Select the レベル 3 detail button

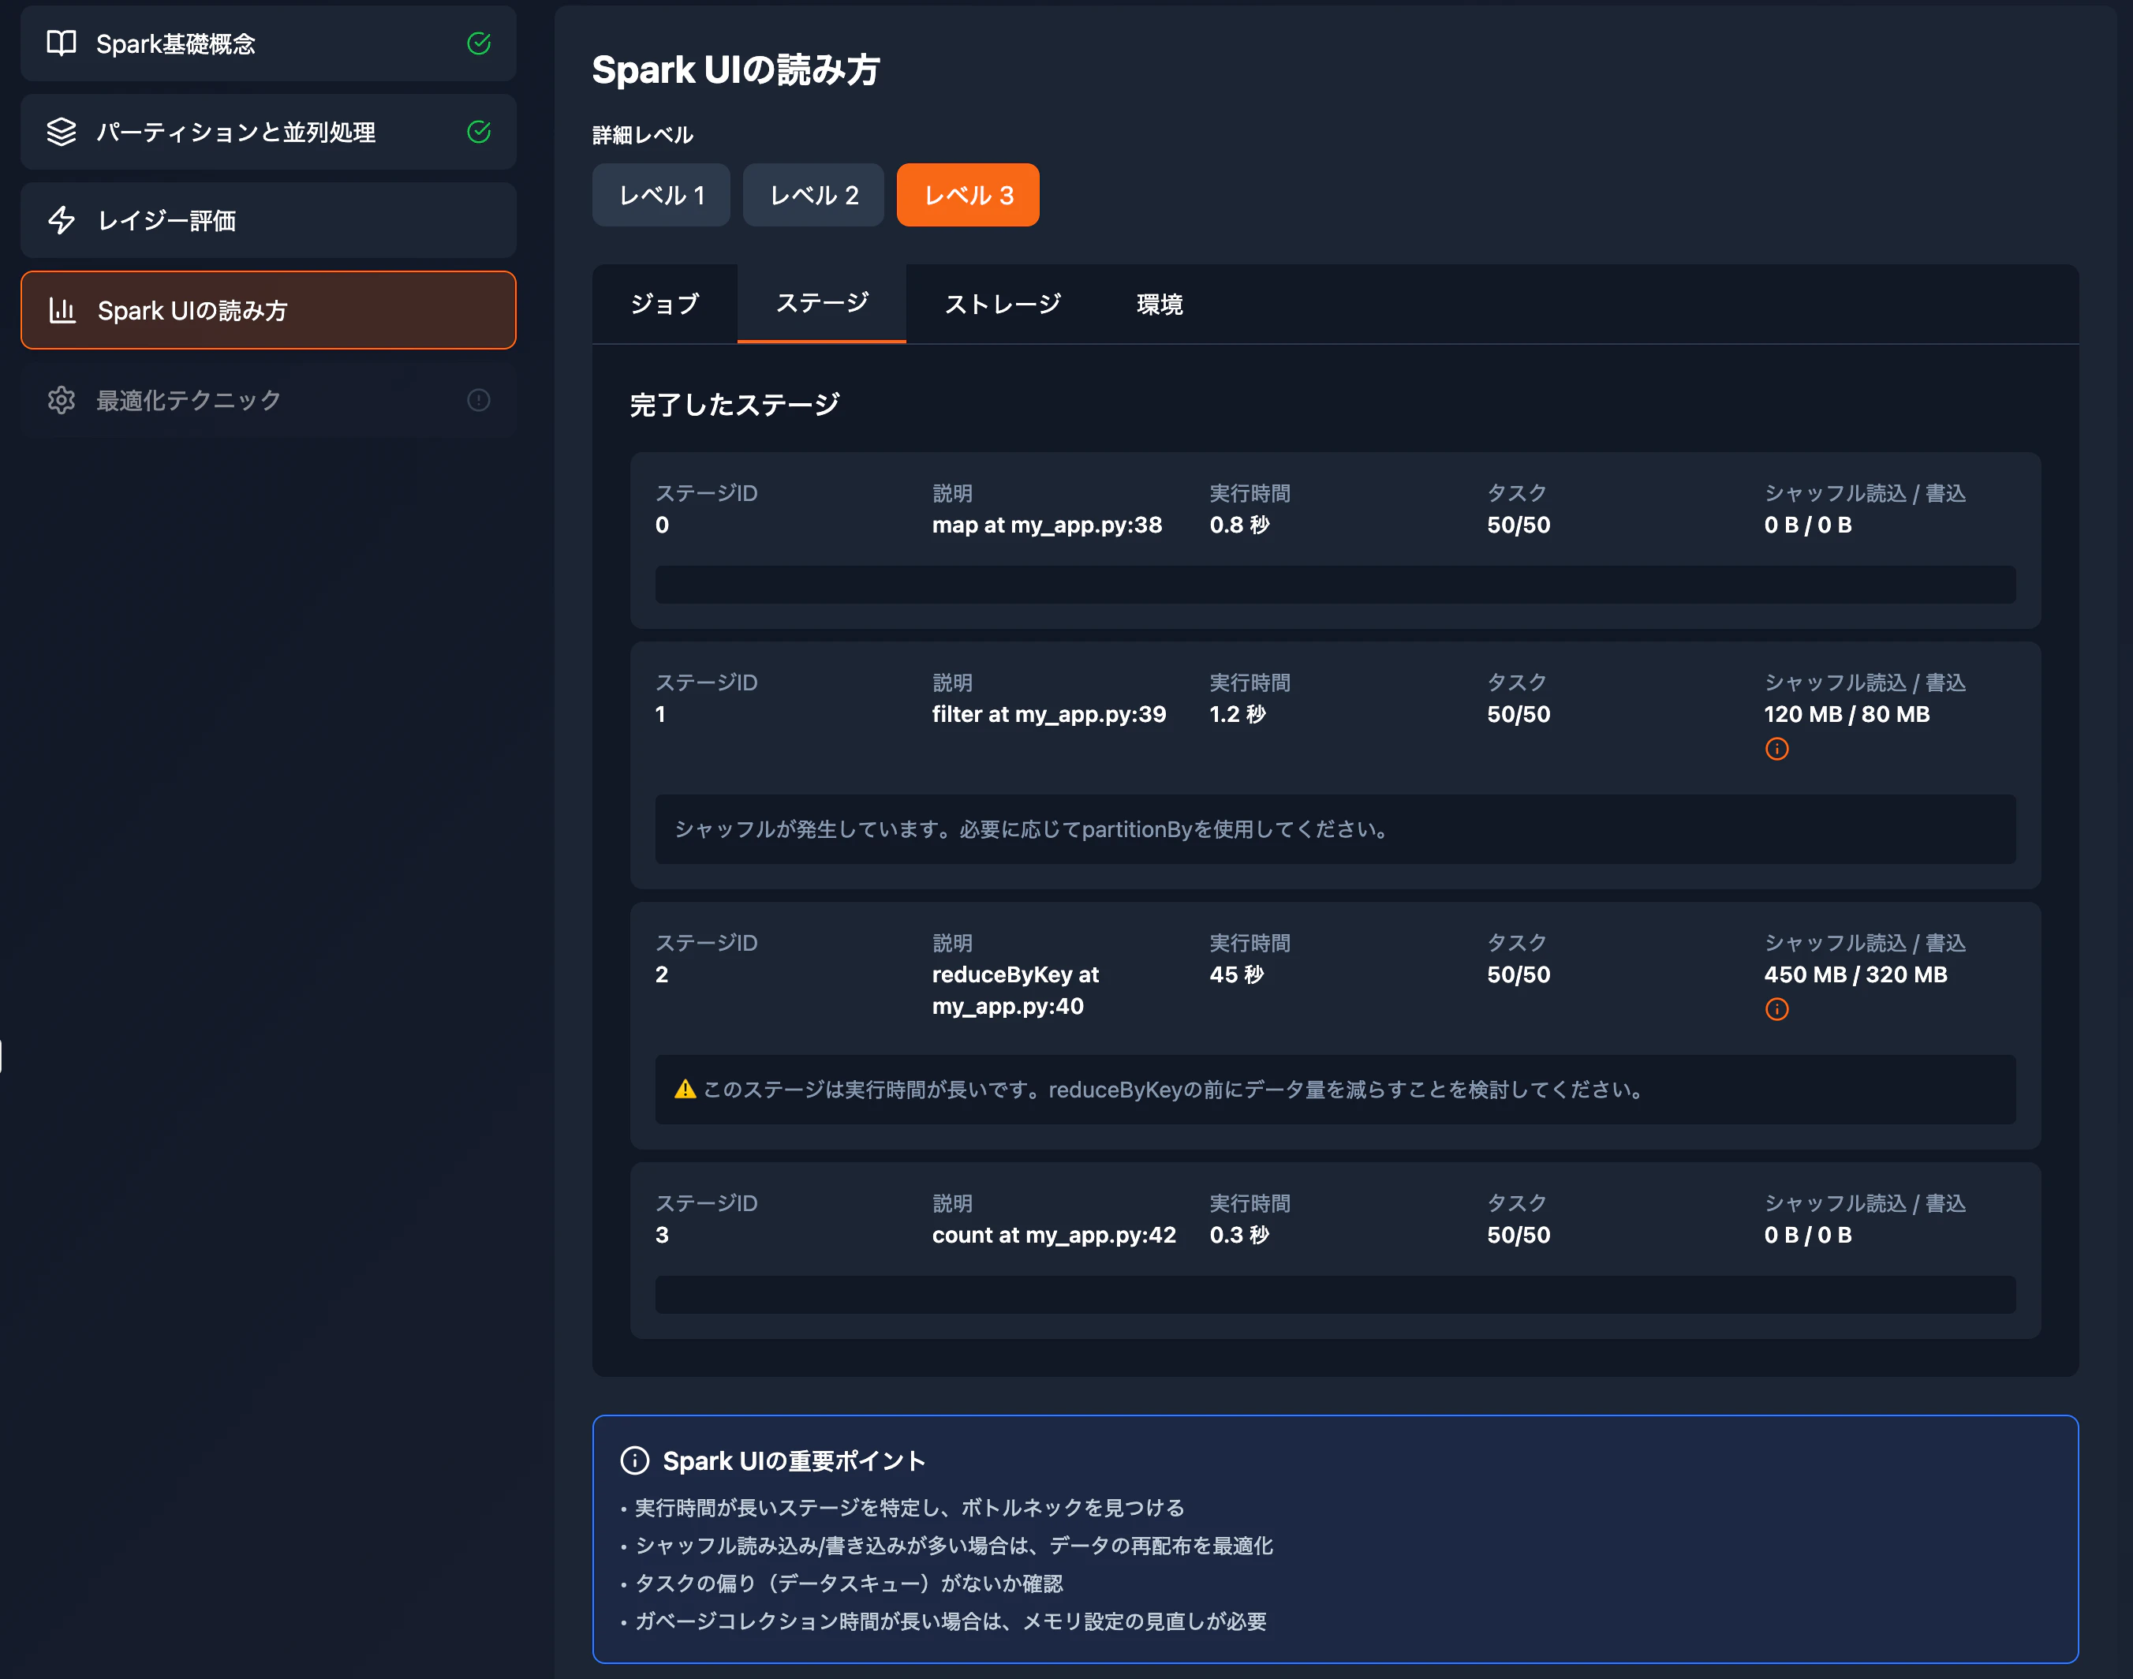point(967,196)
